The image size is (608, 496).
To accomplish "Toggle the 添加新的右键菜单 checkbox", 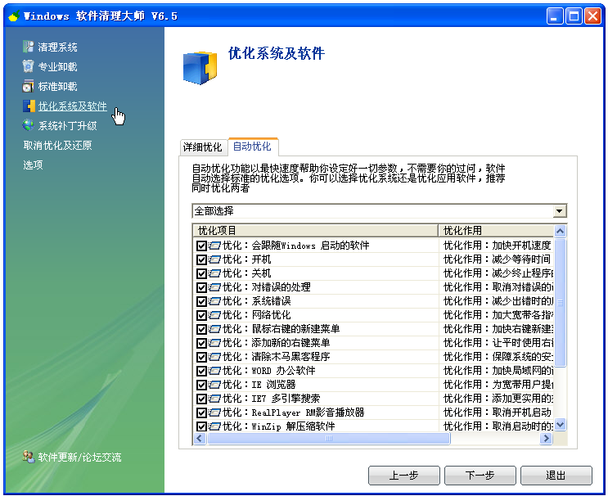I will click(201, 343).
